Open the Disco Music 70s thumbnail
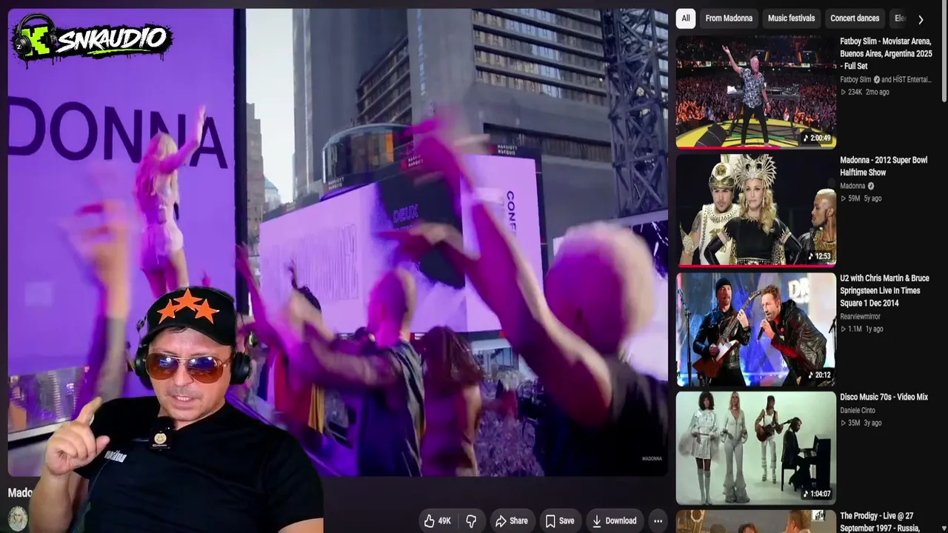Screen dimensions: 948x533 click(x=756, y=448)
